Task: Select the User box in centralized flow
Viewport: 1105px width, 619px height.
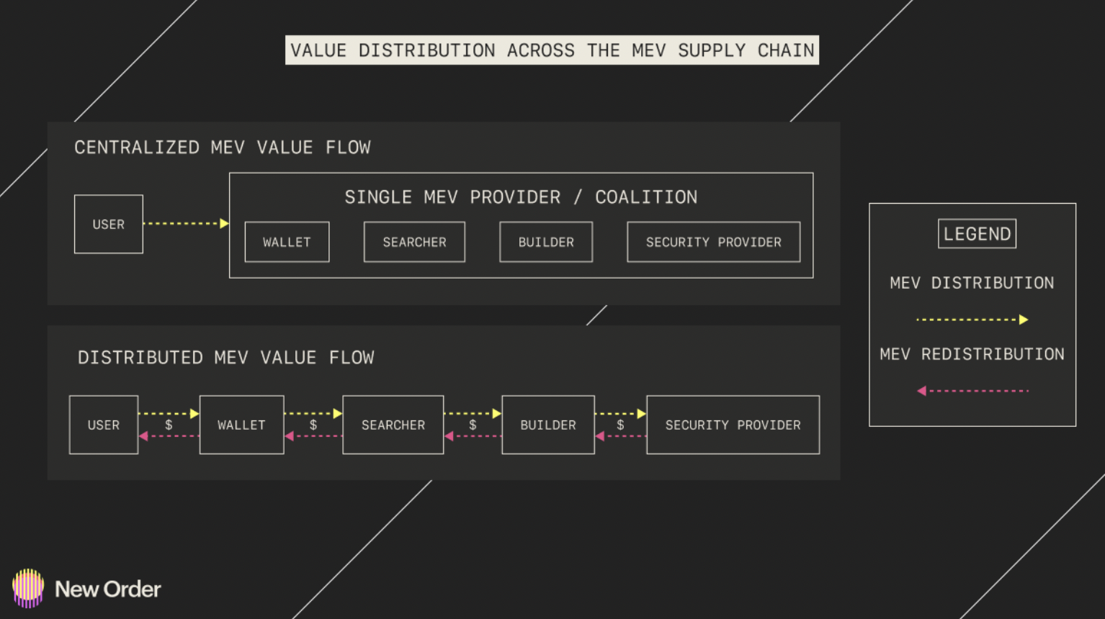Action: click(109, 224)
